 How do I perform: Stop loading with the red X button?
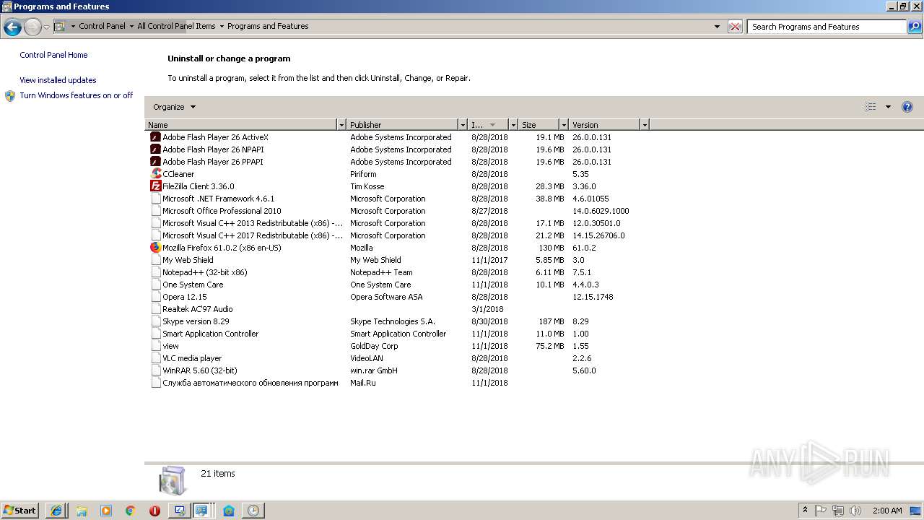(735, 27)
